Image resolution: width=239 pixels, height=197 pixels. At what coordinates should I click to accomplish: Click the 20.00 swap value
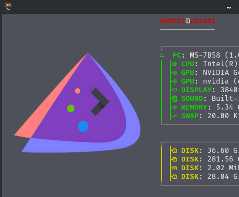coord(218,116)
